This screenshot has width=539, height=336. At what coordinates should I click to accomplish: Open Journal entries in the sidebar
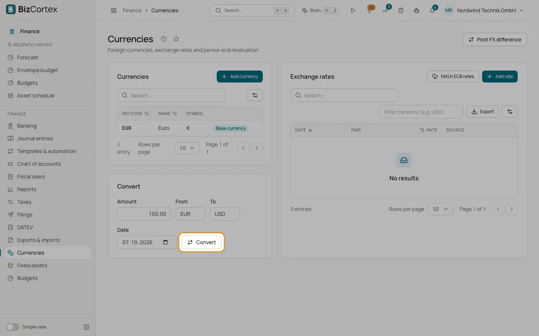pyautogui.click(x=35, y=139)
